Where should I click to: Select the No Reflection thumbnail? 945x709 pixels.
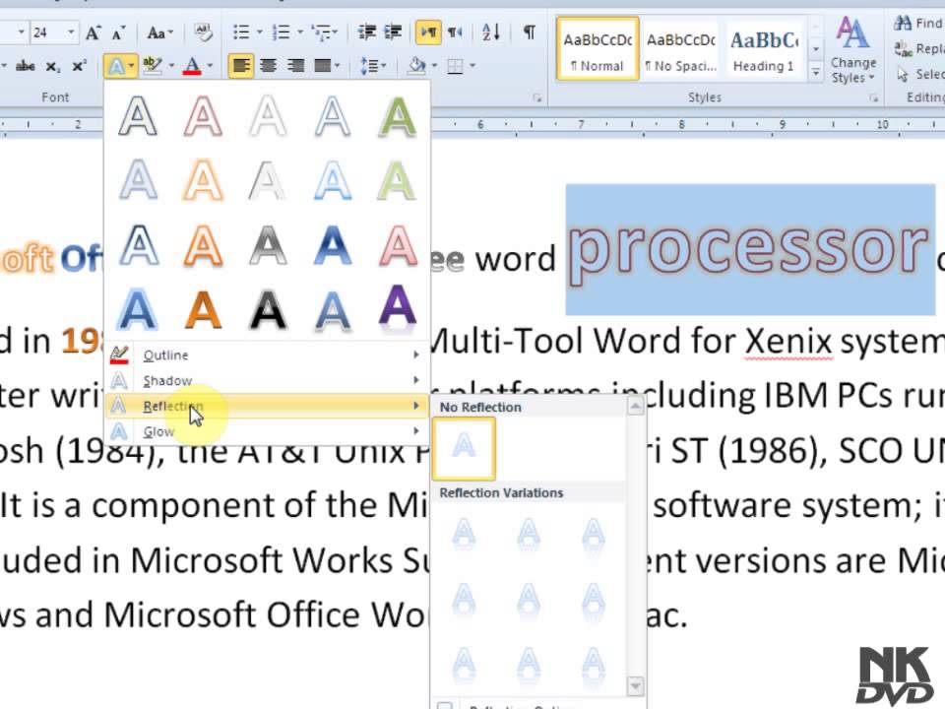click(x=464, y=448)
